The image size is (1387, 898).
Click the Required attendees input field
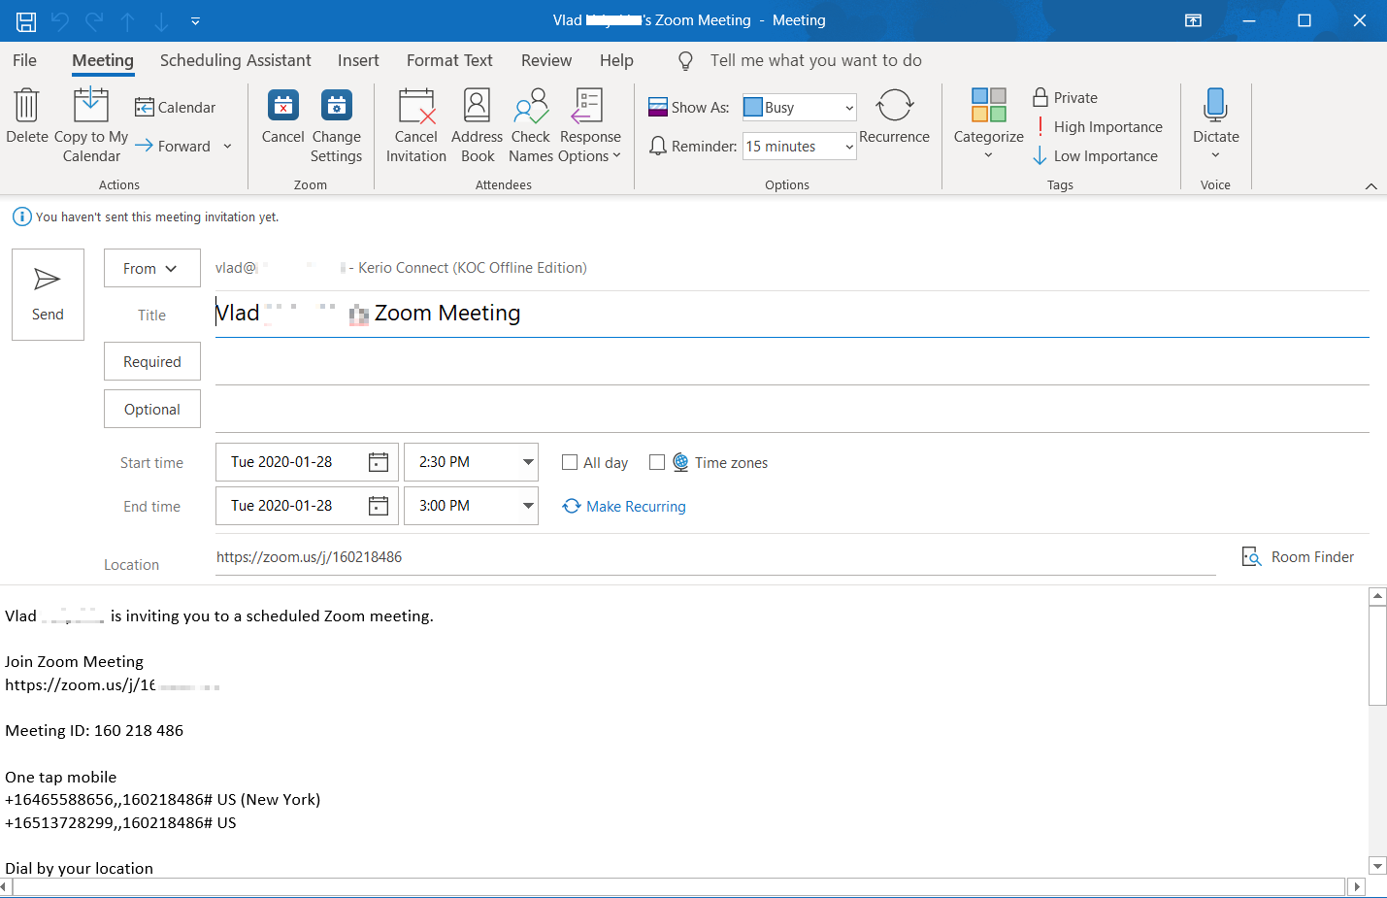792,362
